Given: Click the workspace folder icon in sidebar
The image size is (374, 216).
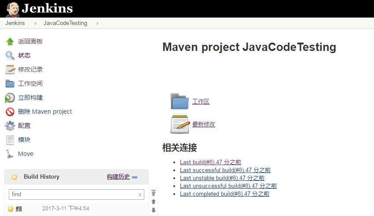Looking at the screenshot, I should point(10,83).
